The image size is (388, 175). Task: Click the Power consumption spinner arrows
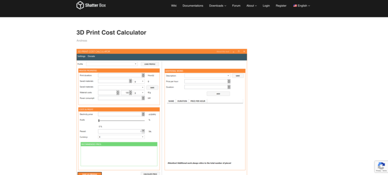(x=143, y=98)
